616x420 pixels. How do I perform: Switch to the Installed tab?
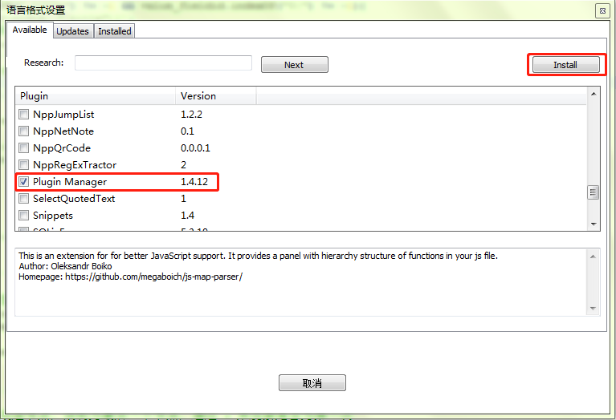click(114, 31)
